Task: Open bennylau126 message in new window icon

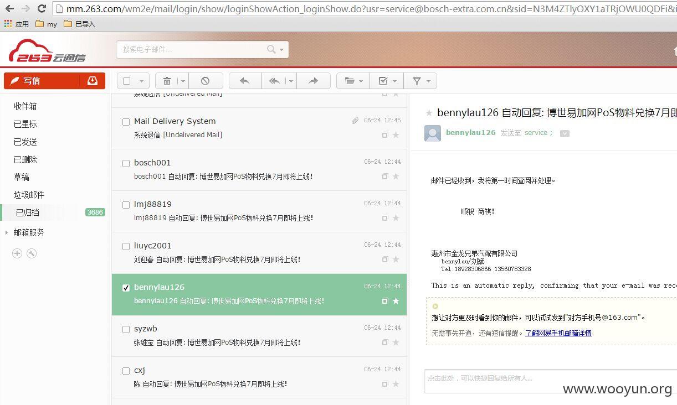Action: (x=385, y=301)
